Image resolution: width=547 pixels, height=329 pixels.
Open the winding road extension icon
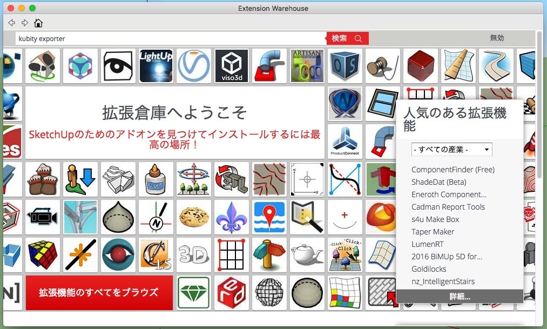click(496, 66)
